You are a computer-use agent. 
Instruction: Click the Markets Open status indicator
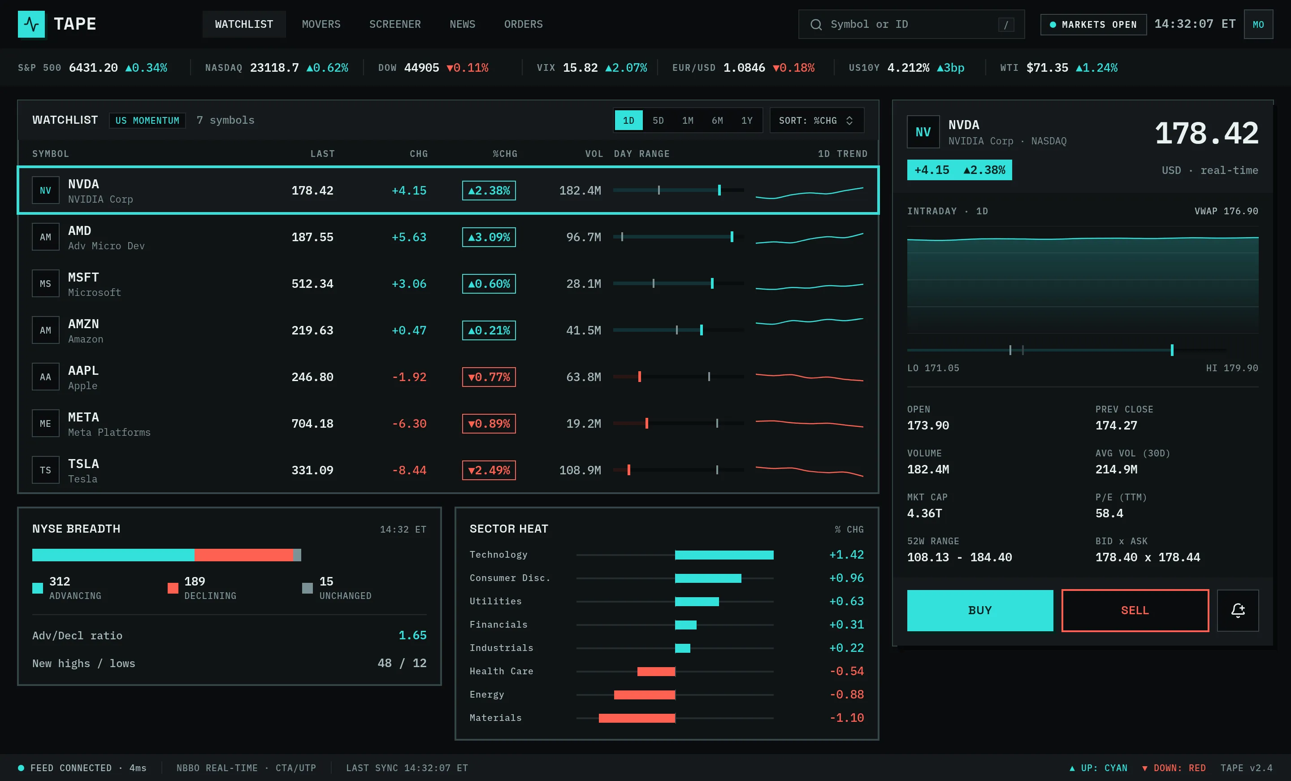pyautogui.click(x=1093, y=25)
